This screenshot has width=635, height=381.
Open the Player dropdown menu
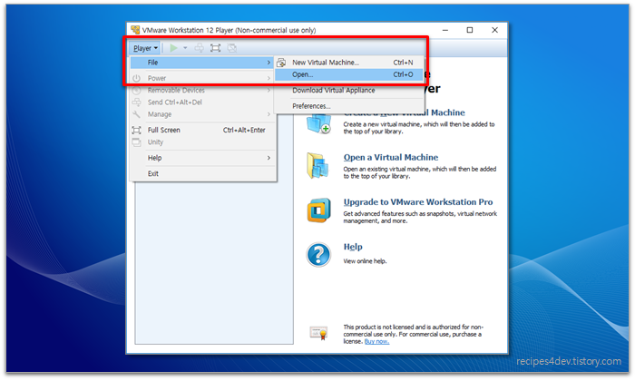tap(145, 48)
